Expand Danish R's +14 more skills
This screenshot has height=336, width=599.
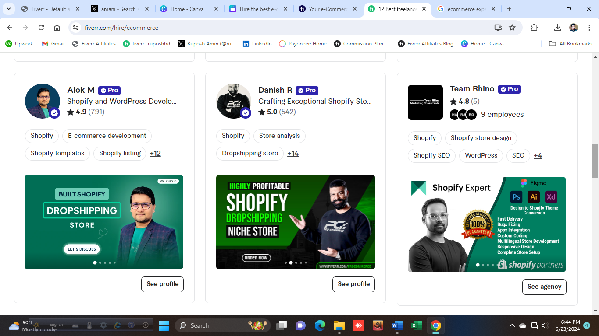(293, 154)
